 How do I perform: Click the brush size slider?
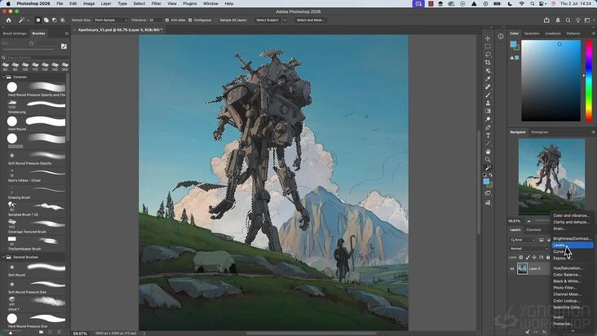point(29,49)
